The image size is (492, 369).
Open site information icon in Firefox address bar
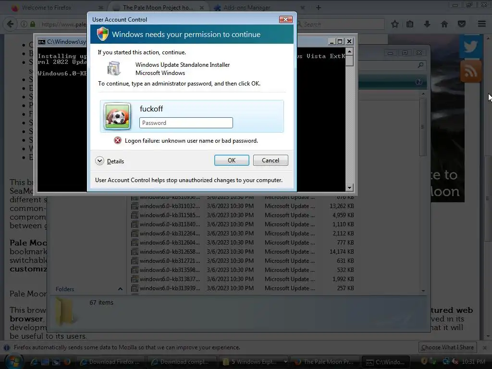click(24, 24)
